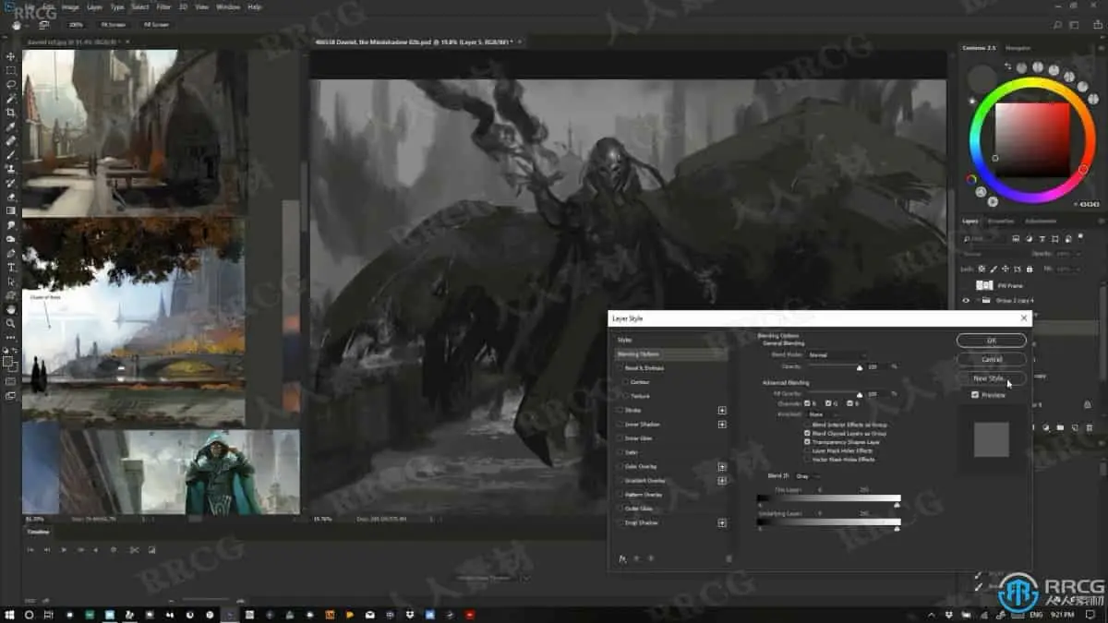Screen dimensions: 1108x623
Task: Open the Blend Mode dropdown set to Normal
Action: (x=837, y=354)
